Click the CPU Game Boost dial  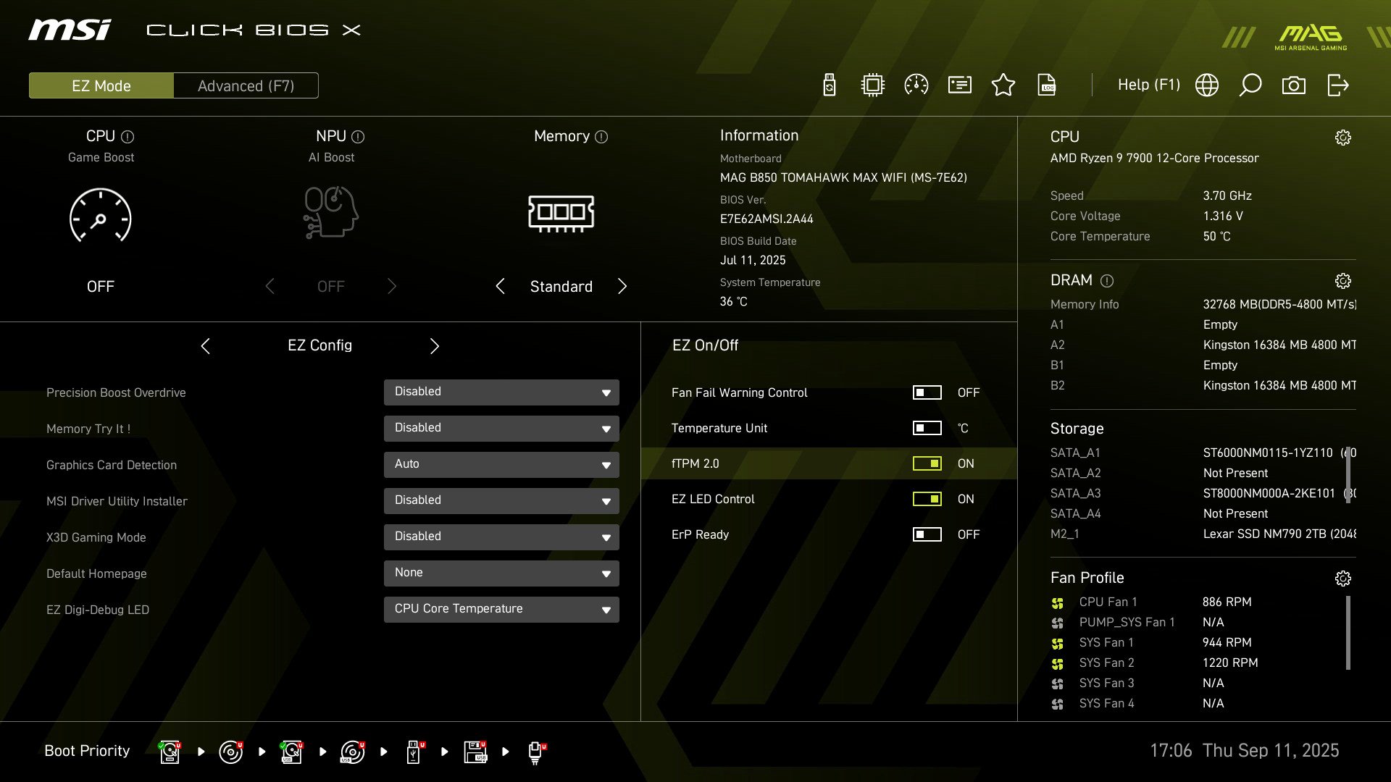(101, 216)
